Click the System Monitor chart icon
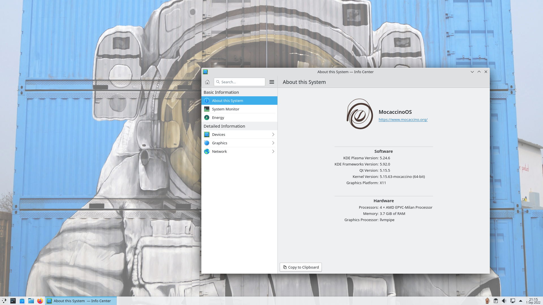 pyautogui.click(x=207, y=109)
